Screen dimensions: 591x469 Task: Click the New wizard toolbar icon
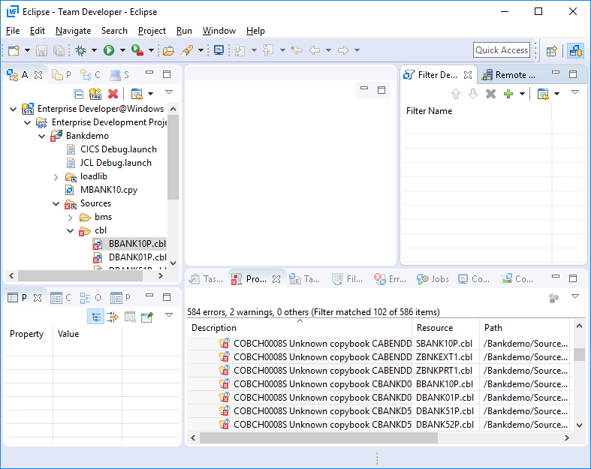click(x=14, y=50)
